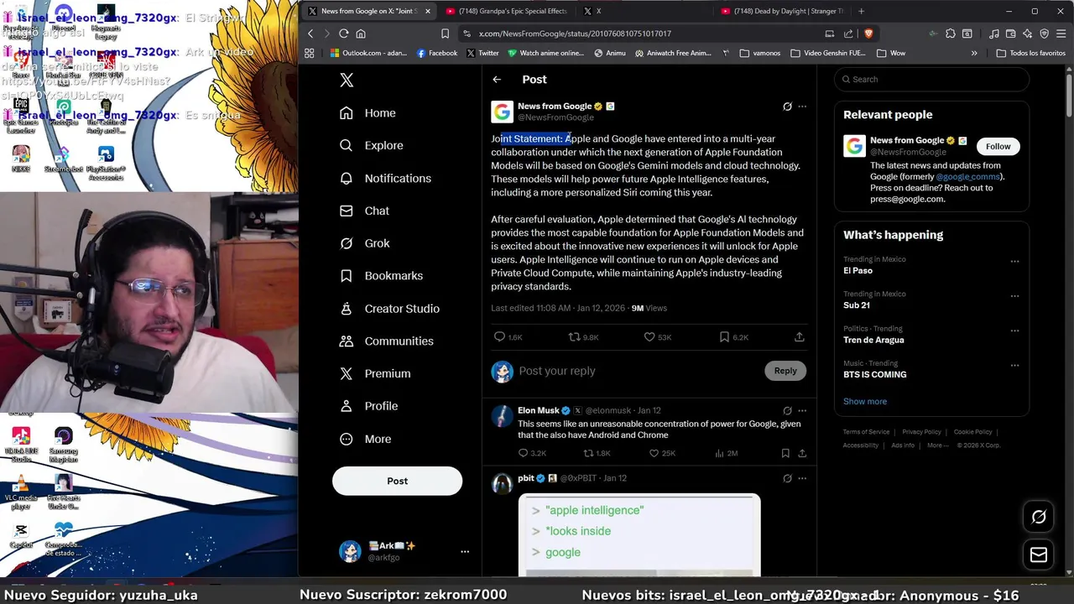
Task: Bookmark Elon Musk's reply
Action: coord(785,453)
